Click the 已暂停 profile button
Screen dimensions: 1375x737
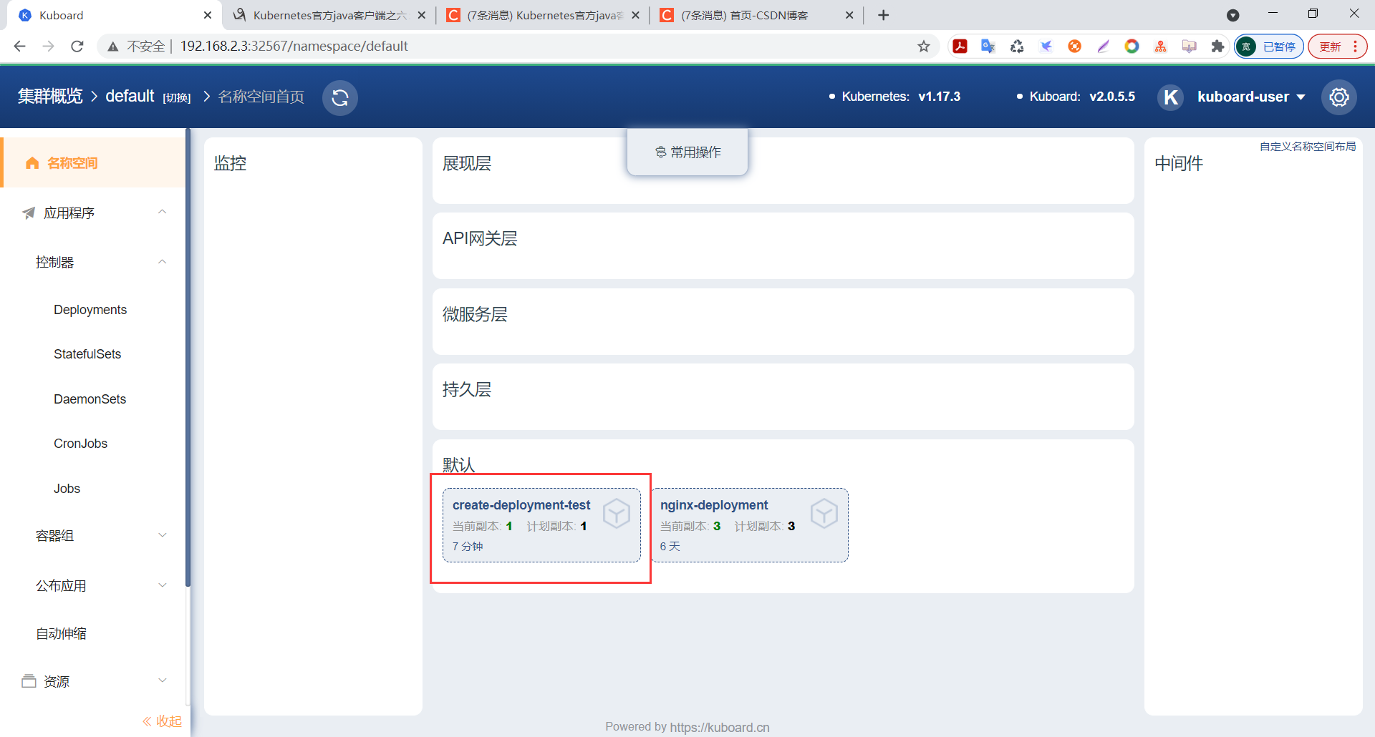pos(1269,47)
